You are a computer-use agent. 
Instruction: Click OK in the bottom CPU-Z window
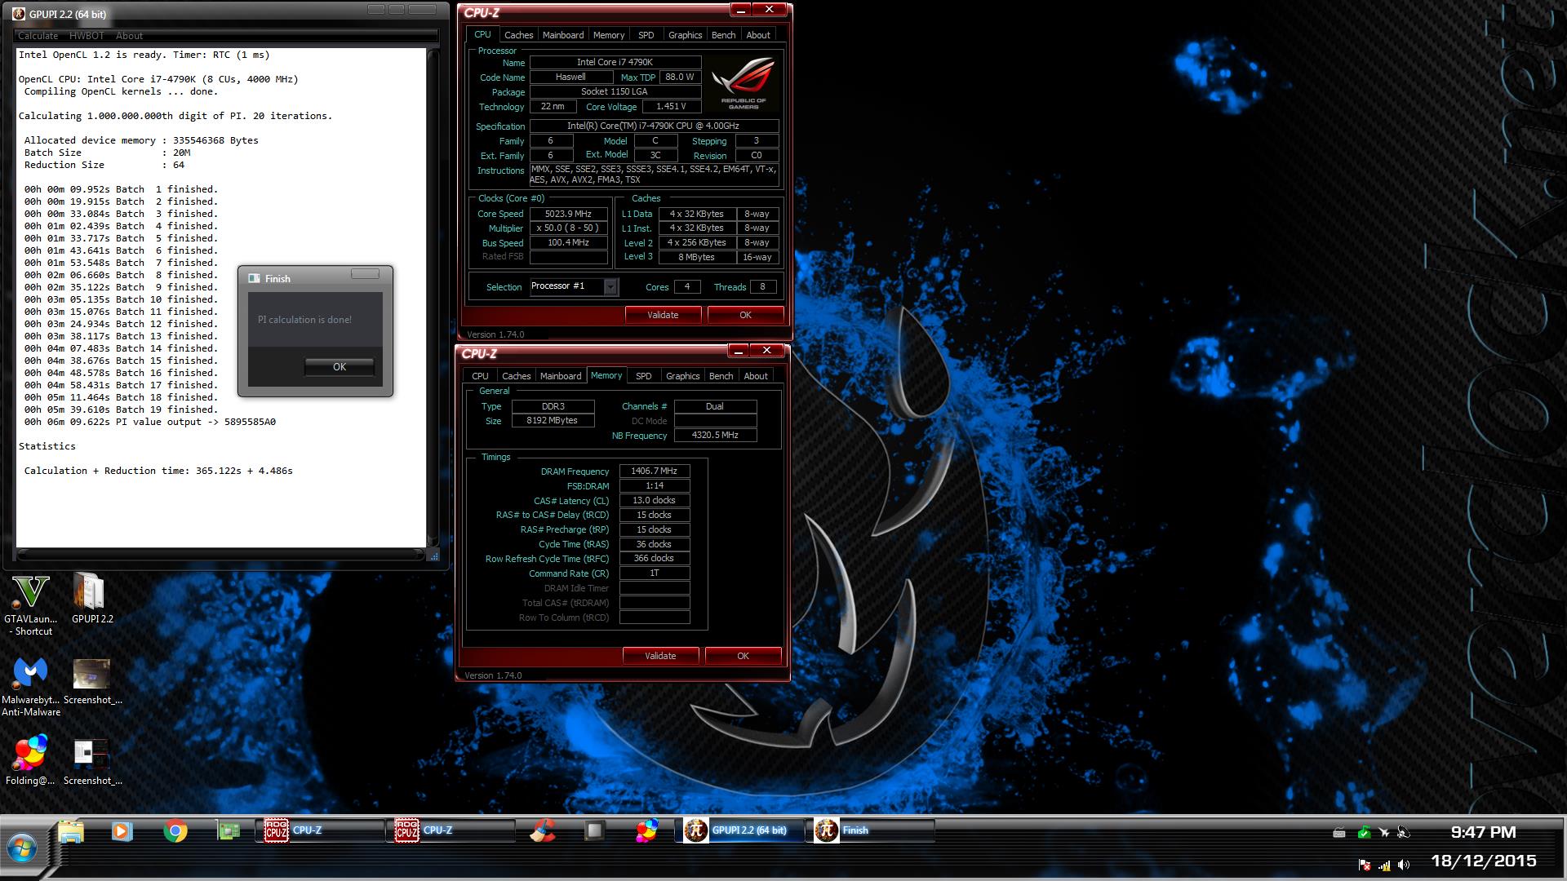pyautogui.click(x=743, y=656)
